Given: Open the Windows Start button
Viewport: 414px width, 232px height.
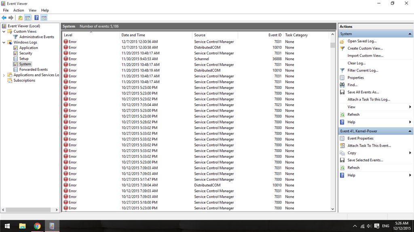Looking at the screenshot, I should (x=7, y=226).
